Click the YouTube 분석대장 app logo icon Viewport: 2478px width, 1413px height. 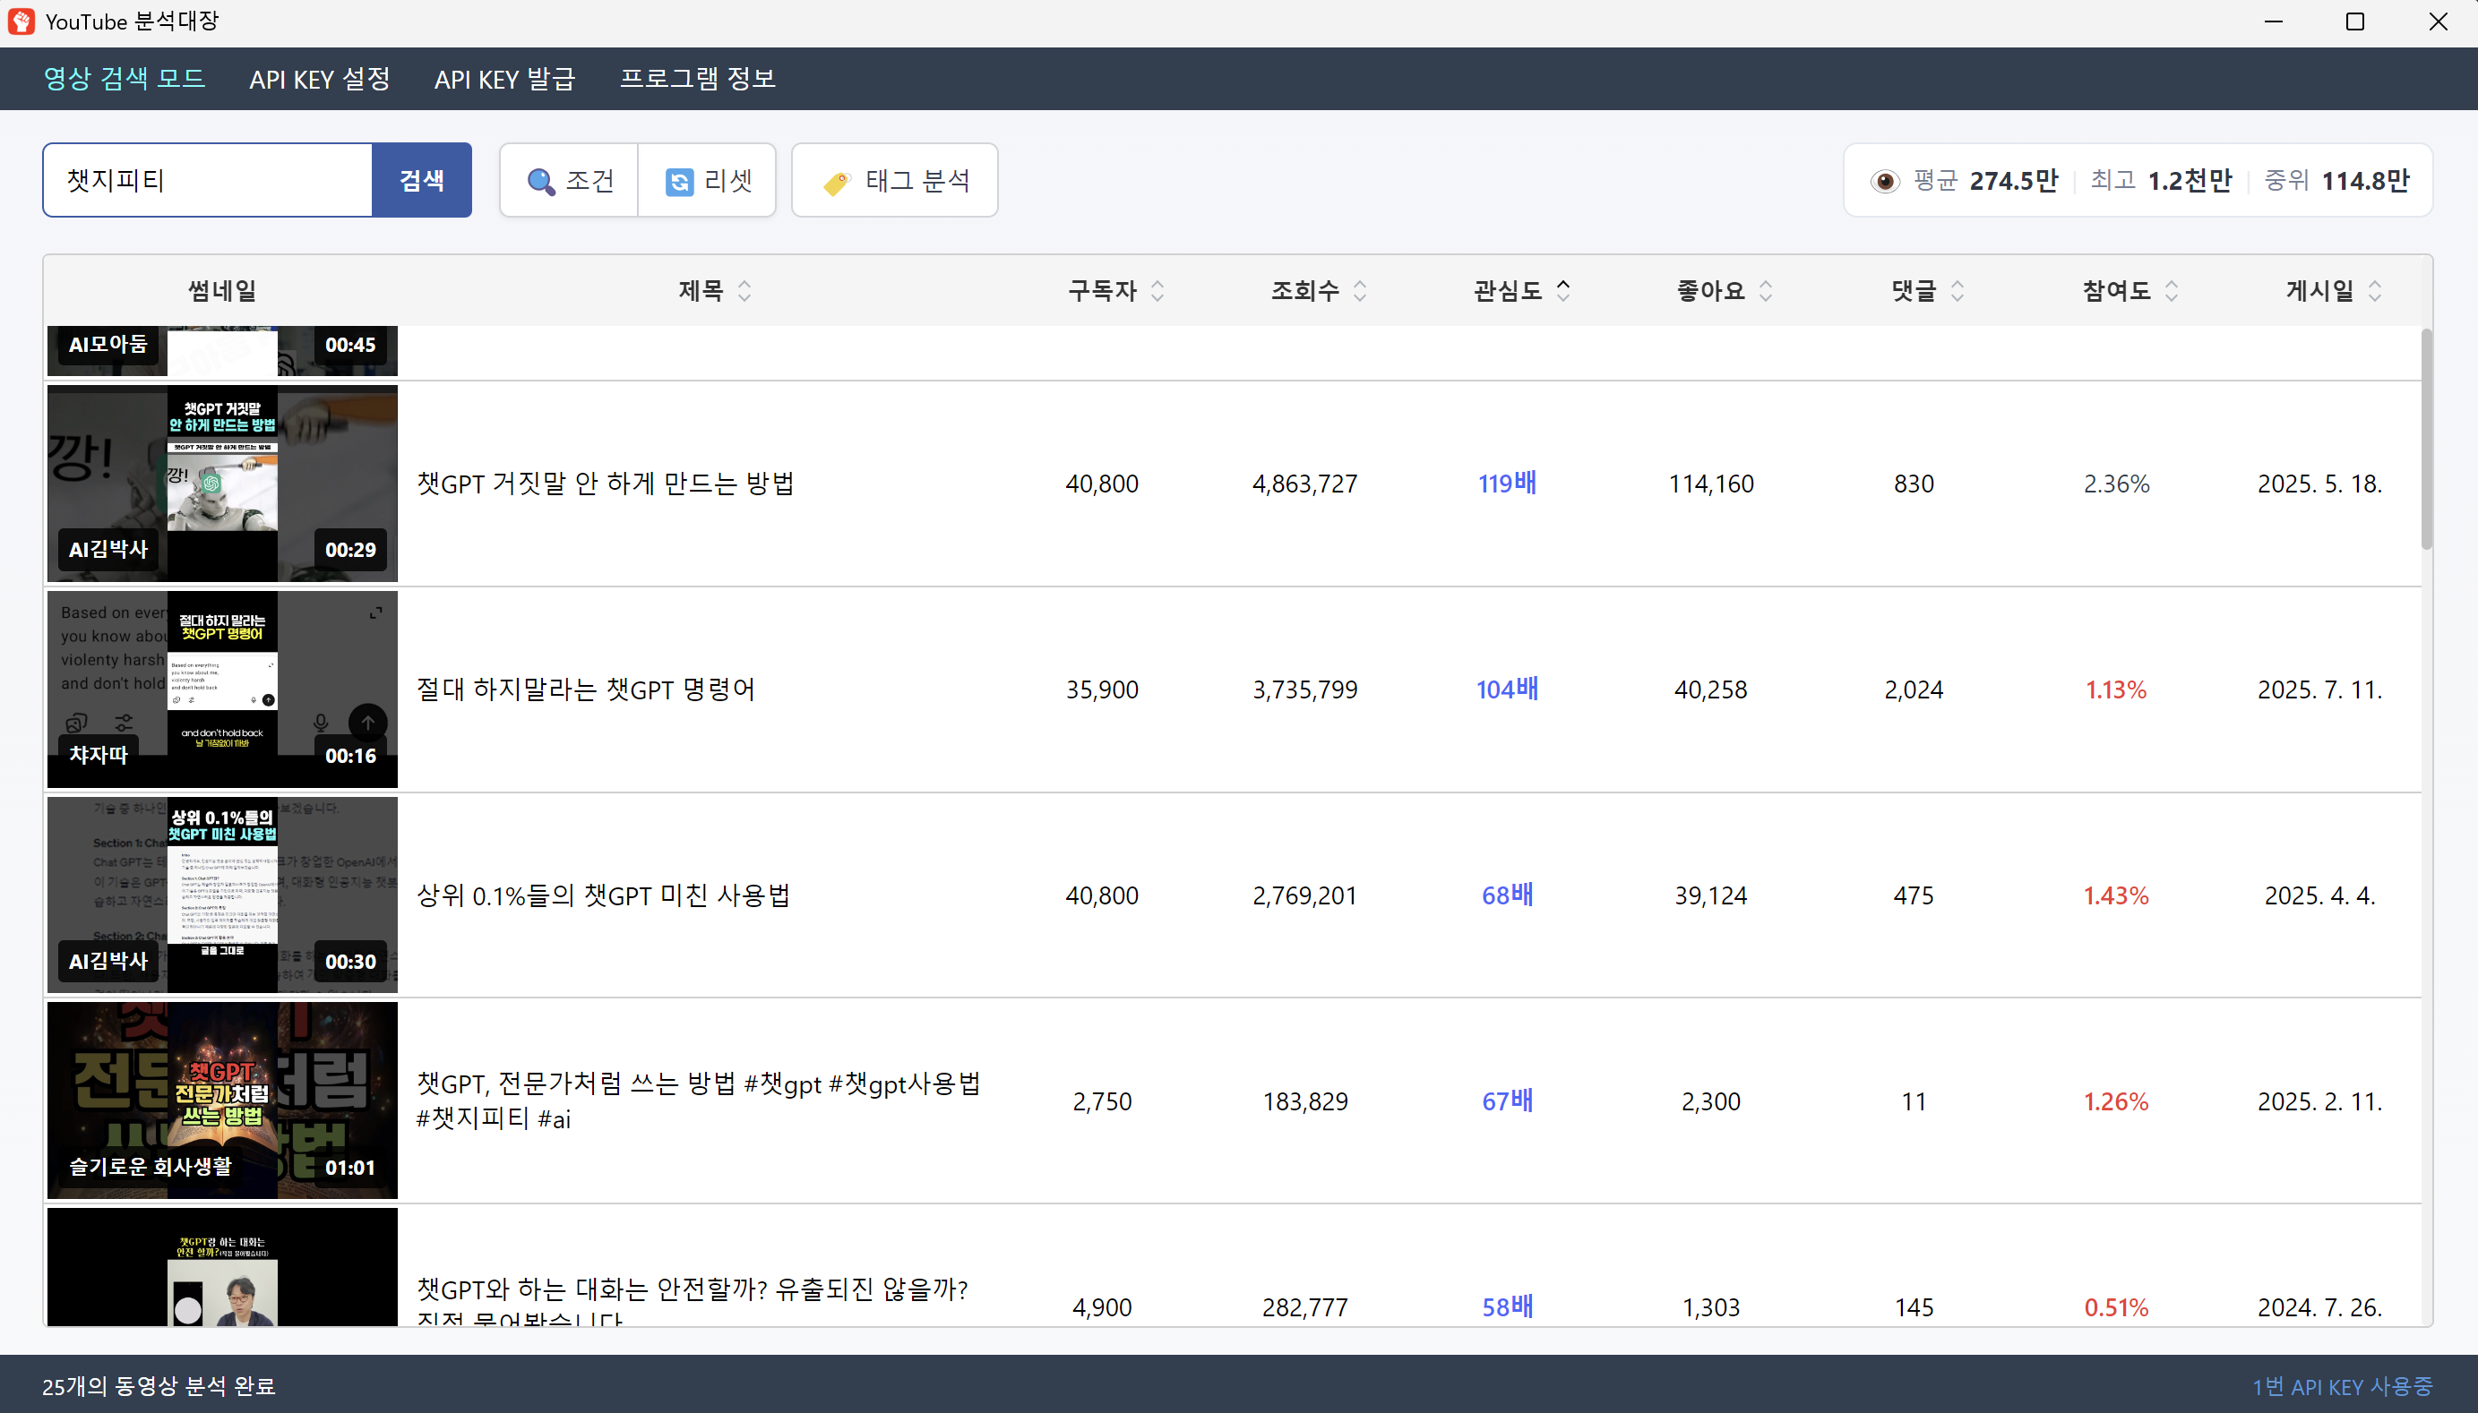point(22,21)
